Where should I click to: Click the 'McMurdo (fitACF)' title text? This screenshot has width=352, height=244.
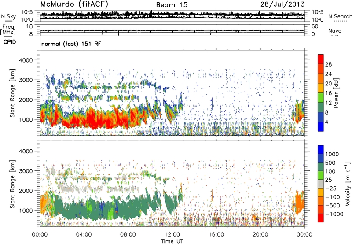[74, 4]
